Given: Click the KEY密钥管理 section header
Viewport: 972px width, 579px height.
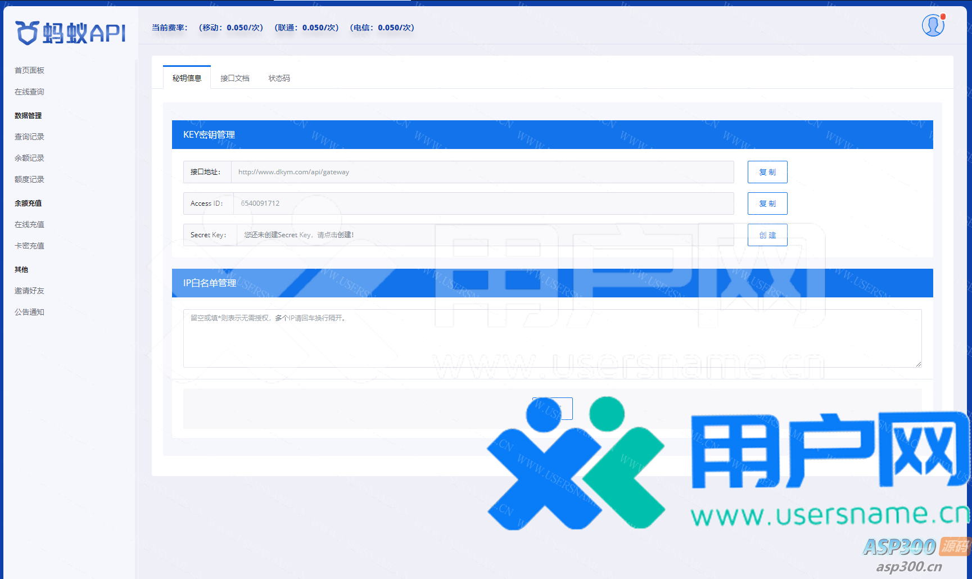Looking at the screenshot, I should (553, 134).
